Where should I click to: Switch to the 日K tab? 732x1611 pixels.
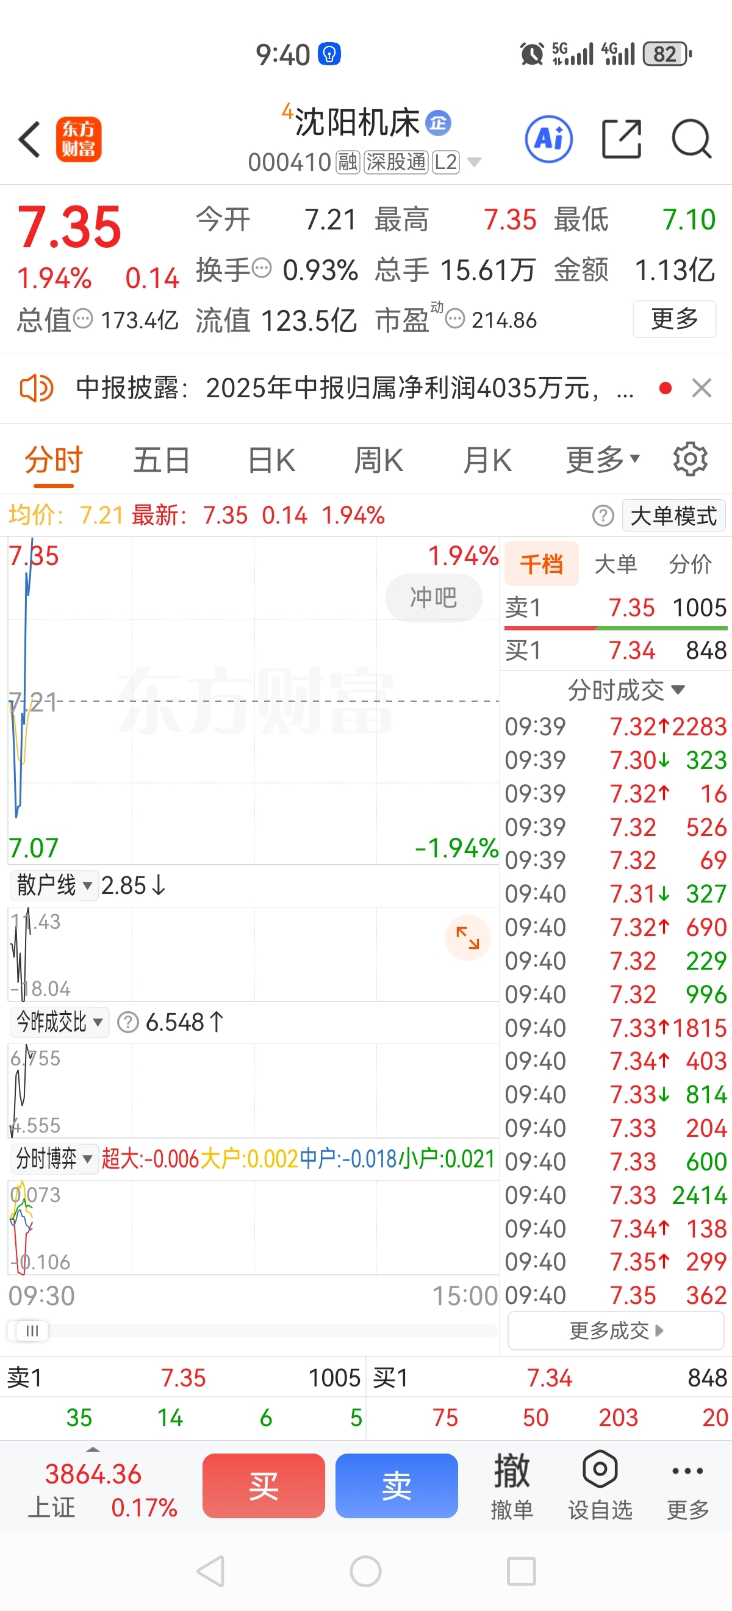coord(271,460)
